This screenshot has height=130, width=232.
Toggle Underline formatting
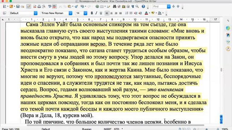click(101, 13)
